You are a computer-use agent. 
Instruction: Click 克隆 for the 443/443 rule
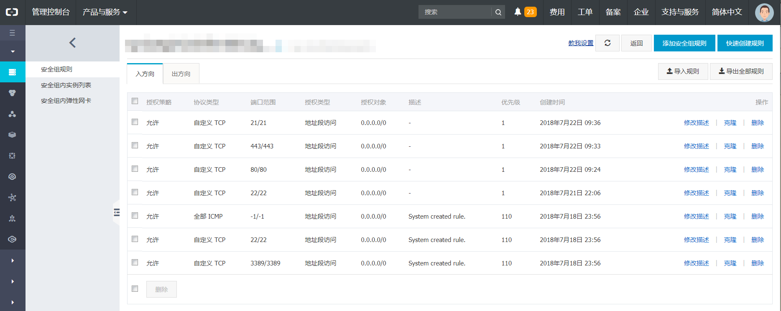pos(730,146)
